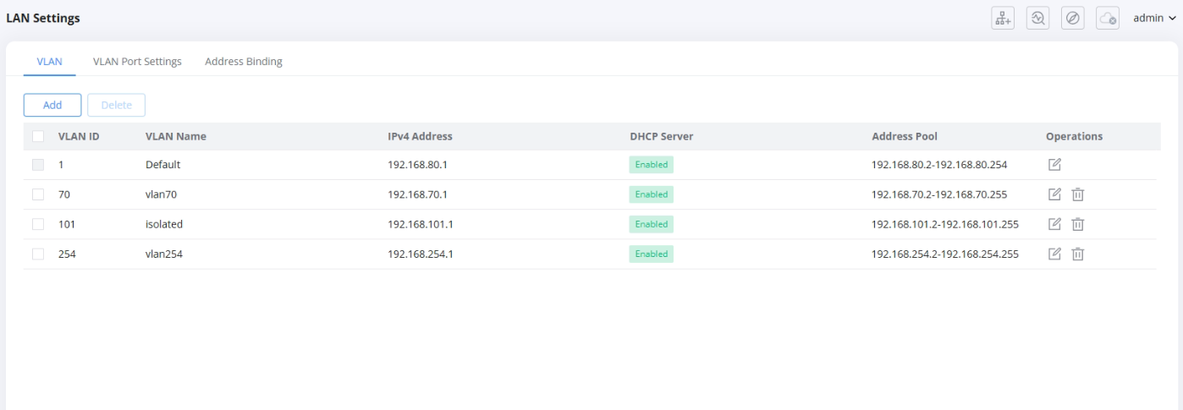Image resolution: width=1183 pixels, height=410 pixels.
Task: Select the checkbox for VLAN 101
Action: tap(38, 224)
